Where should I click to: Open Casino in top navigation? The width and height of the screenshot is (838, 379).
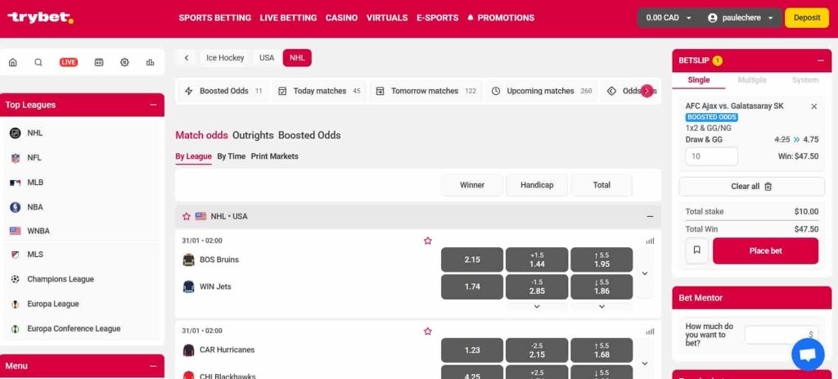point(341,18)
